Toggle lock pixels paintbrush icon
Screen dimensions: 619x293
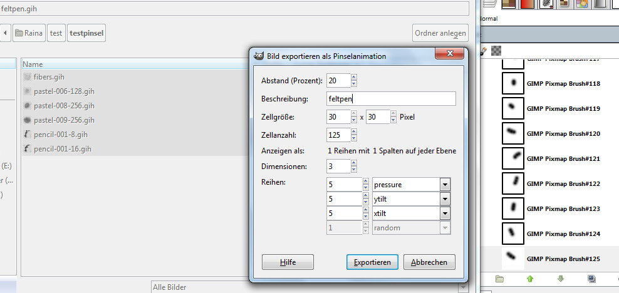pos(484,51)
